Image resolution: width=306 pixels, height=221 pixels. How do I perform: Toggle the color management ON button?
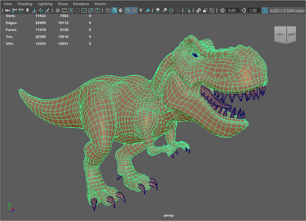pyautogui.click(x=265, y=10)
